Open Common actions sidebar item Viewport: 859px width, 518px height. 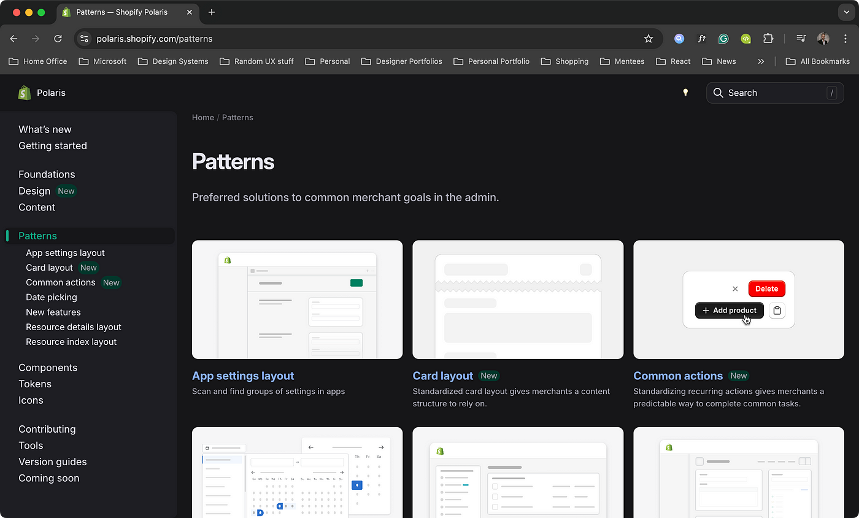[x=61, y=282]
